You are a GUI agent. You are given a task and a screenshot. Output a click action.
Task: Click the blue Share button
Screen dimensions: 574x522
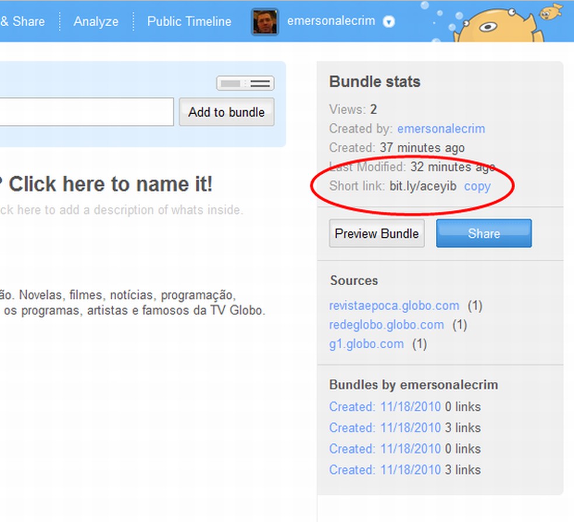tap(484, 233)
